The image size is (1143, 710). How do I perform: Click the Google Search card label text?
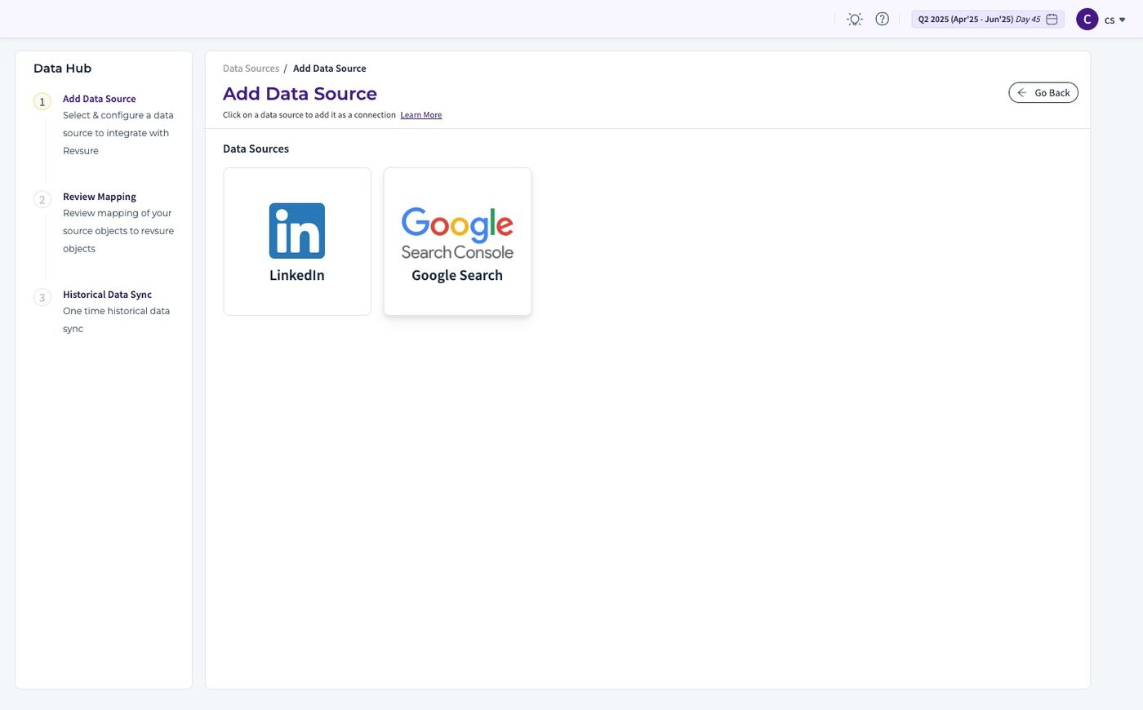[x=457, y=275]
